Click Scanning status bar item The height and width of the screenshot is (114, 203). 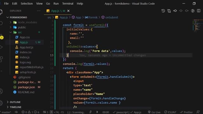point(76,112)
